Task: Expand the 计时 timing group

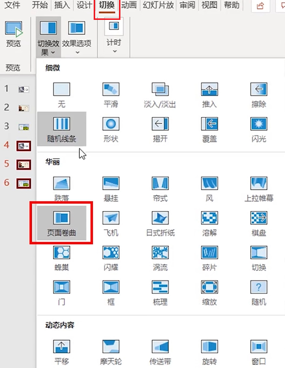Action: click(114, 37)
